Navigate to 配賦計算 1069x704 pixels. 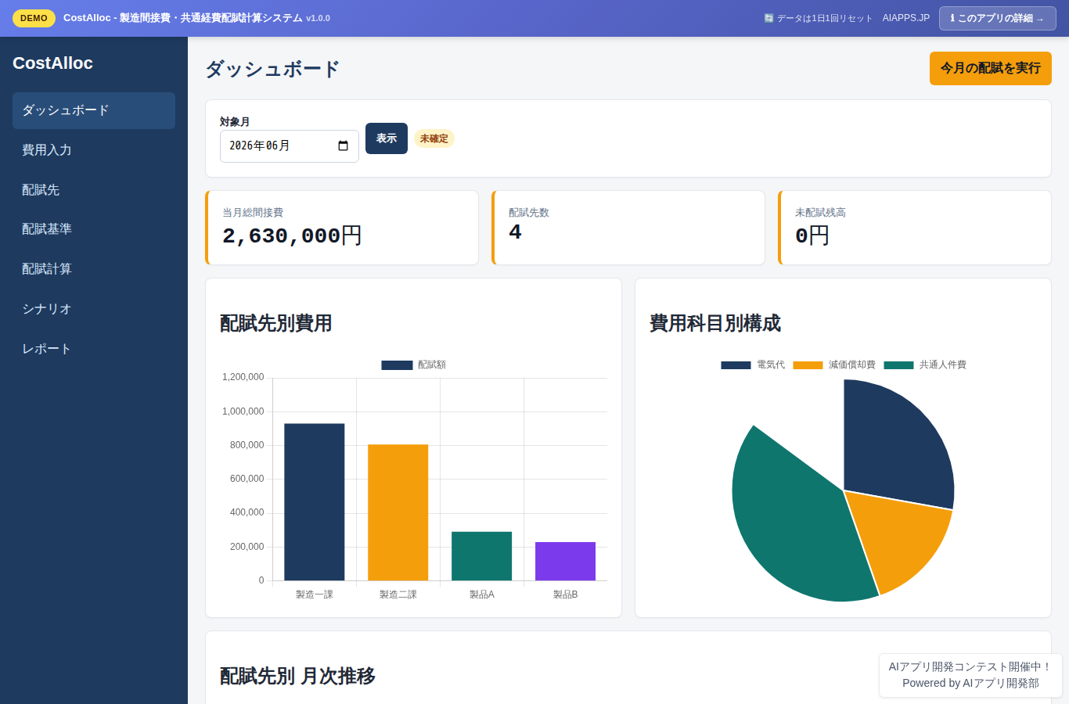coord(94,269)
